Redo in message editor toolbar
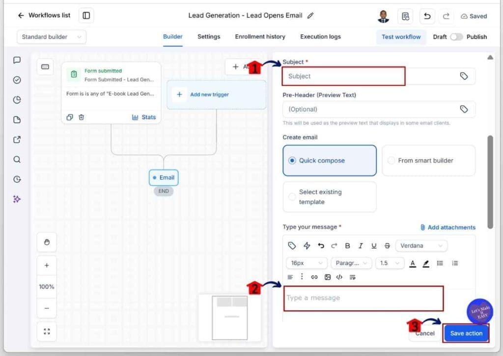 point(334,246)
